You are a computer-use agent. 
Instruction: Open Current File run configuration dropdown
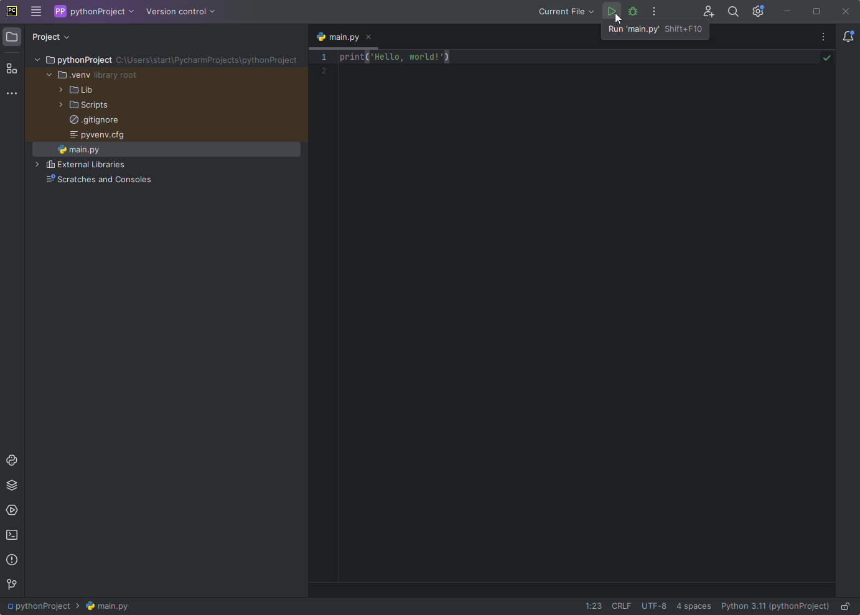[x=566, y=11]
